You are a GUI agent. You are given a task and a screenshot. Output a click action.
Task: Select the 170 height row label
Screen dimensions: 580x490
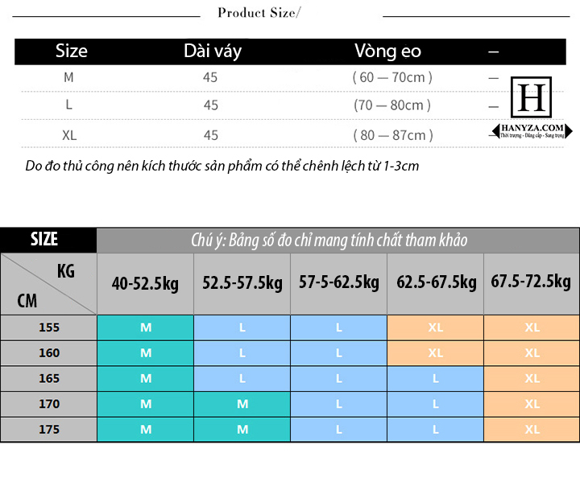48,404
